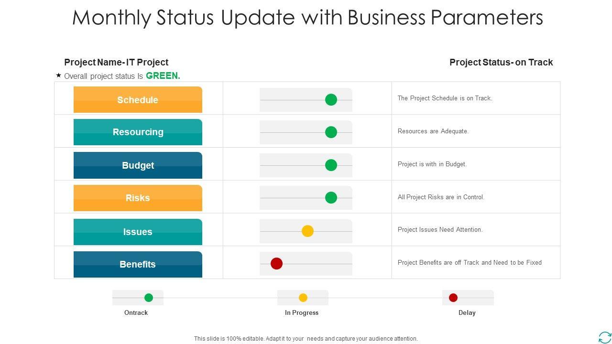Image resolution: width=612 pixels, height=344 pixels.
Task: Click the green status dot for Budget
Action: (331, 165)
